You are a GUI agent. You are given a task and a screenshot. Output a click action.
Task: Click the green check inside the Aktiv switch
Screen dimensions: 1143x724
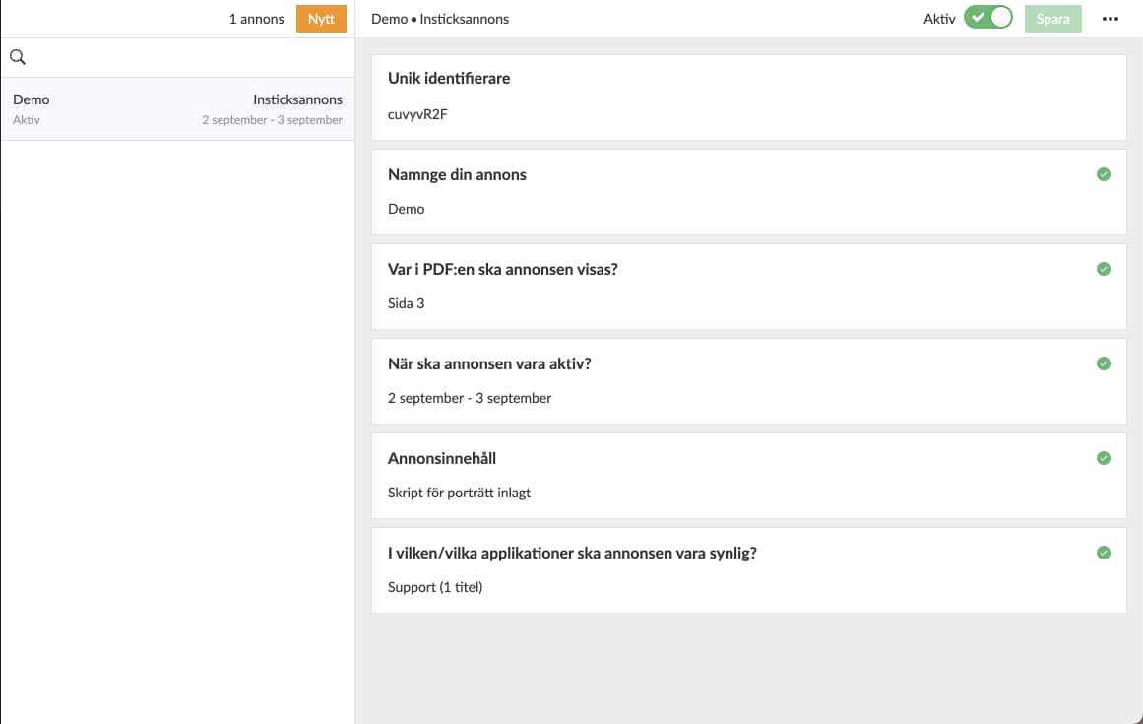pos(977,18)
